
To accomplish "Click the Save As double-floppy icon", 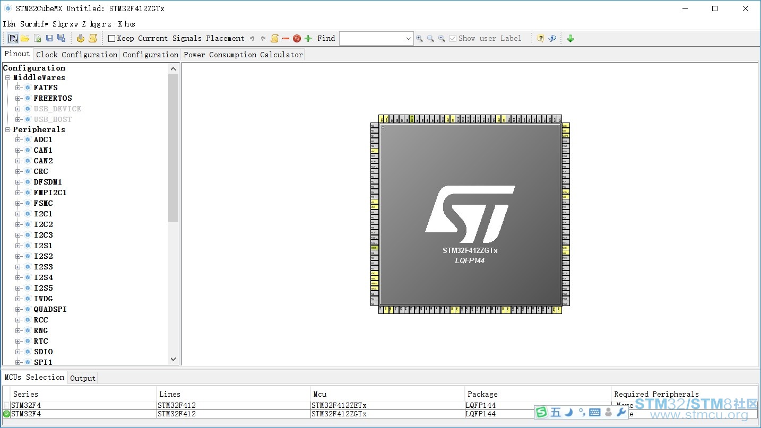I will pyautogui.click(x=61, y=38).
